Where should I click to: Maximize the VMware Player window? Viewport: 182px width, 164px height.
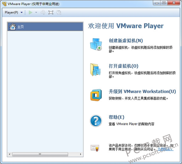(164, 3)
